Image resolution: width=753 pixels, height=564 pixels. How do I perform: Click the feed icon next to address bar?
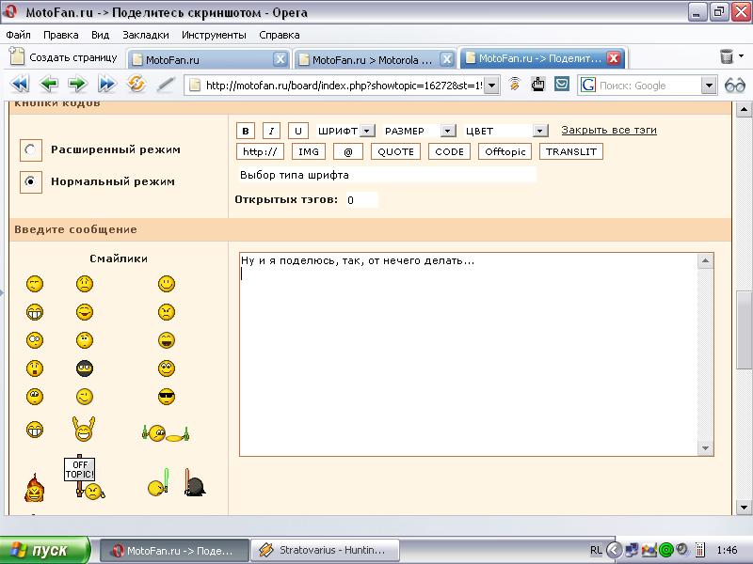514,84
